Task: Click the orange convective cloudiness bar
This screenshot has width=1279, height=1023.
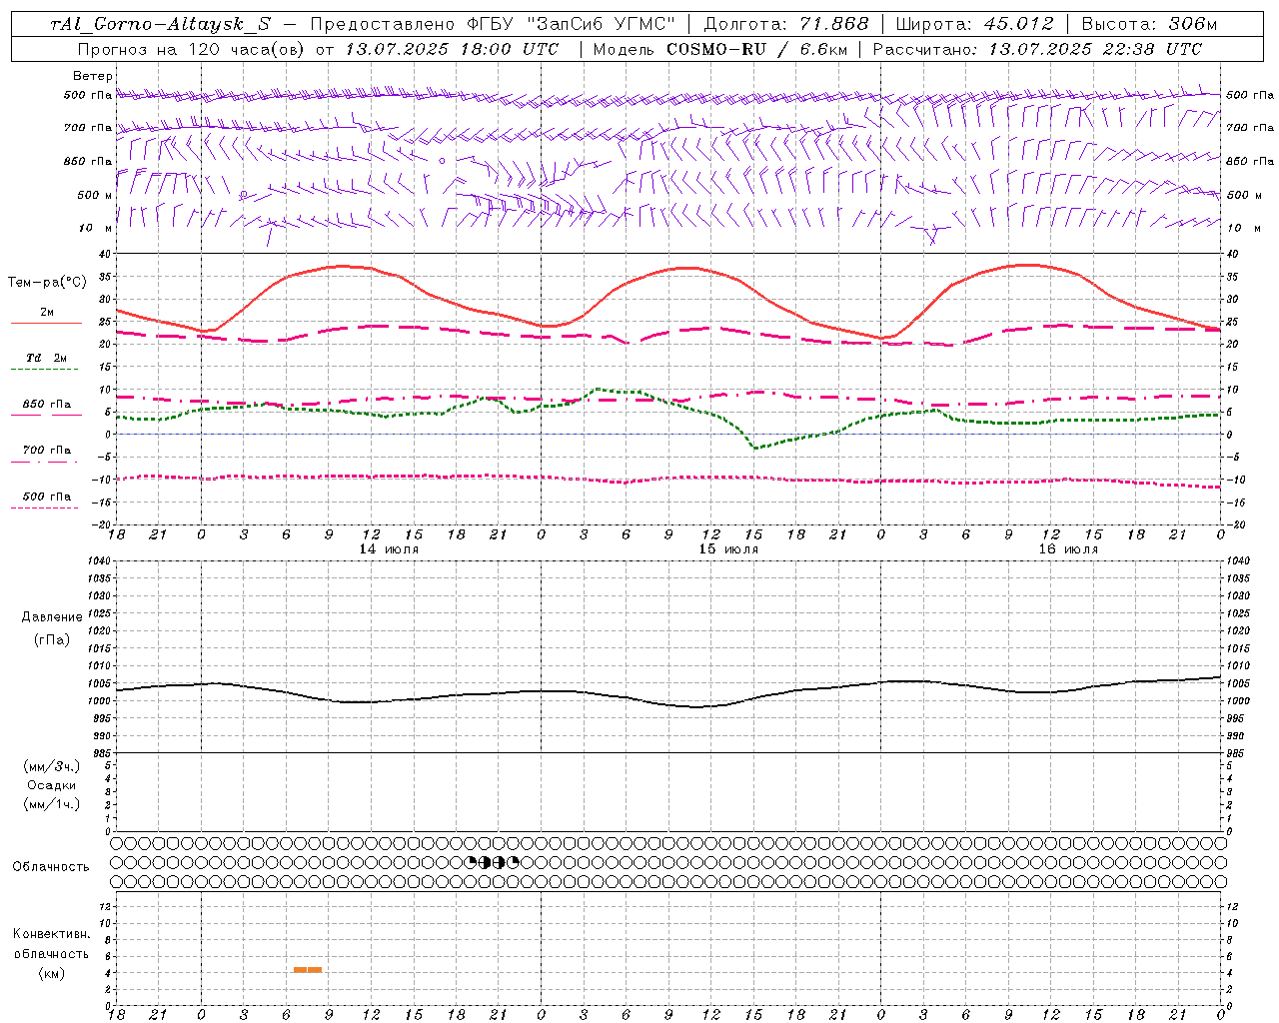Action: pyautogui.click(x=308, y=969)
